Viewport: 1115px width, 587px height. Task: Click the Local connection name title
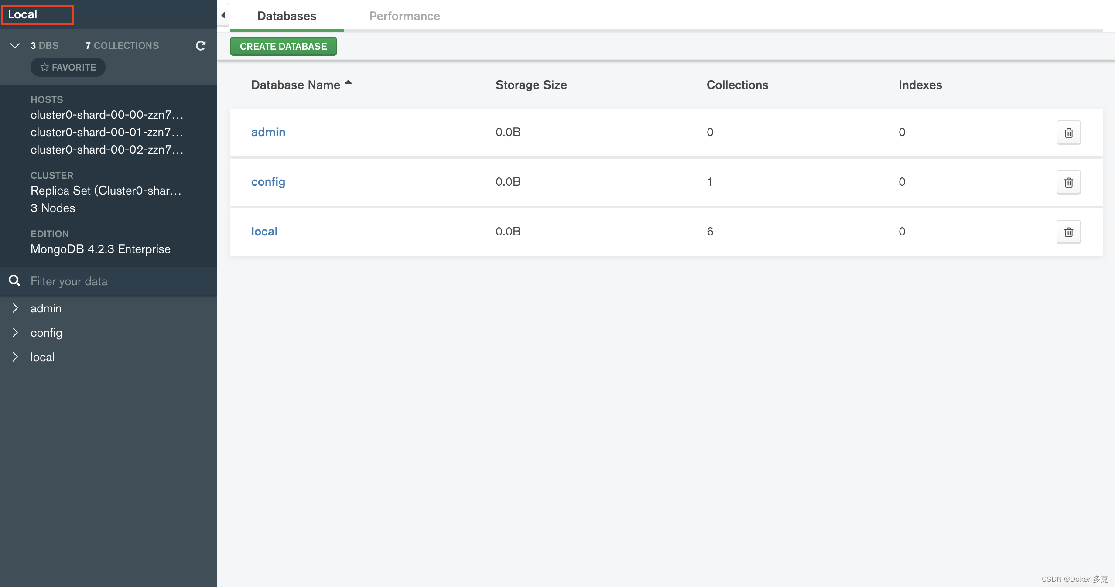23,14
